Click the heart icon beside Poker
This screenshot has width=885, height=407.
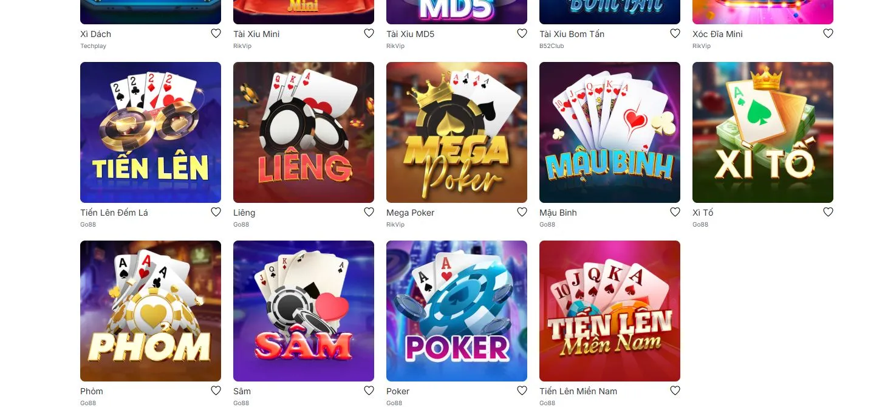coord(522,391)
